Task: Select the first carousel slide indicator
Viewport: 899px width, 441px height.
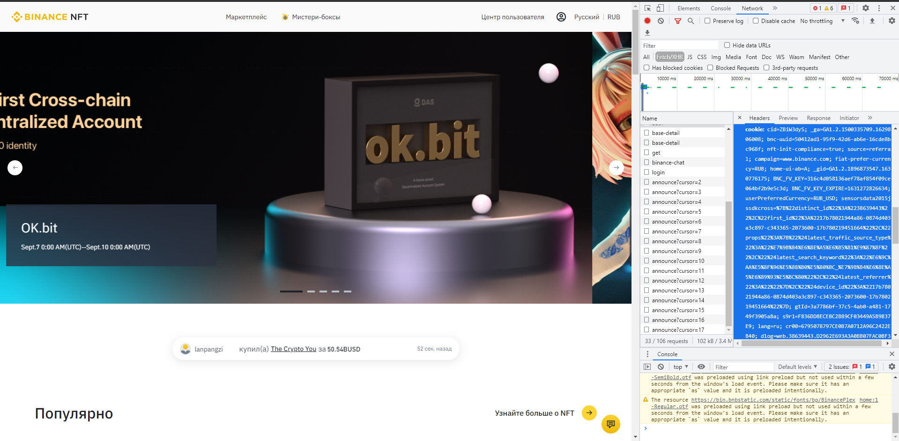Action: tap(291, 292)
